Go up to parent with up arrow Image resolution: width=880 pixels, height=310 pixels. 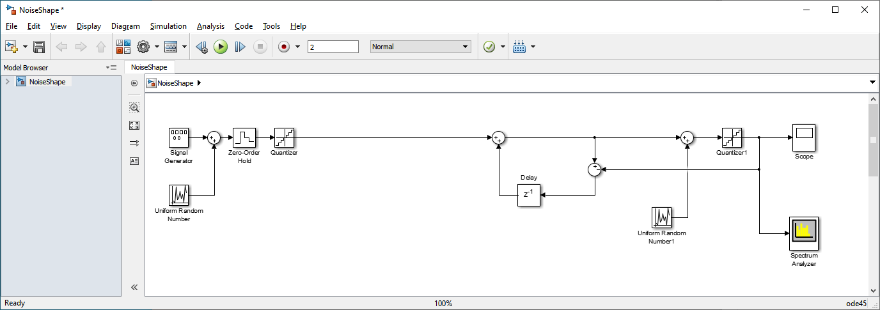coord(100,47)
